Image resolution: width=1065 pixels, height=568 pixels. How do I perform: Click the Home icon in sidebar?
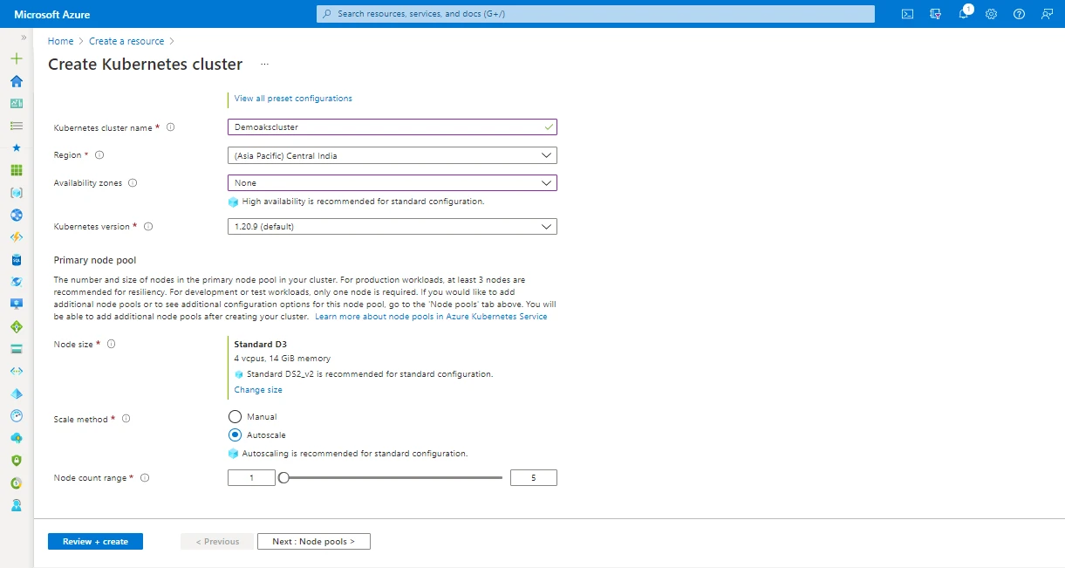pyautogui.click(x=16, y=81)
